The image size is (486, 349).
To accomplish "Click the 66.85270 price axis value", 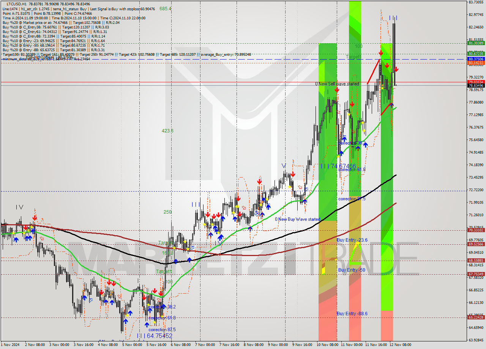I will coord(476,290).
